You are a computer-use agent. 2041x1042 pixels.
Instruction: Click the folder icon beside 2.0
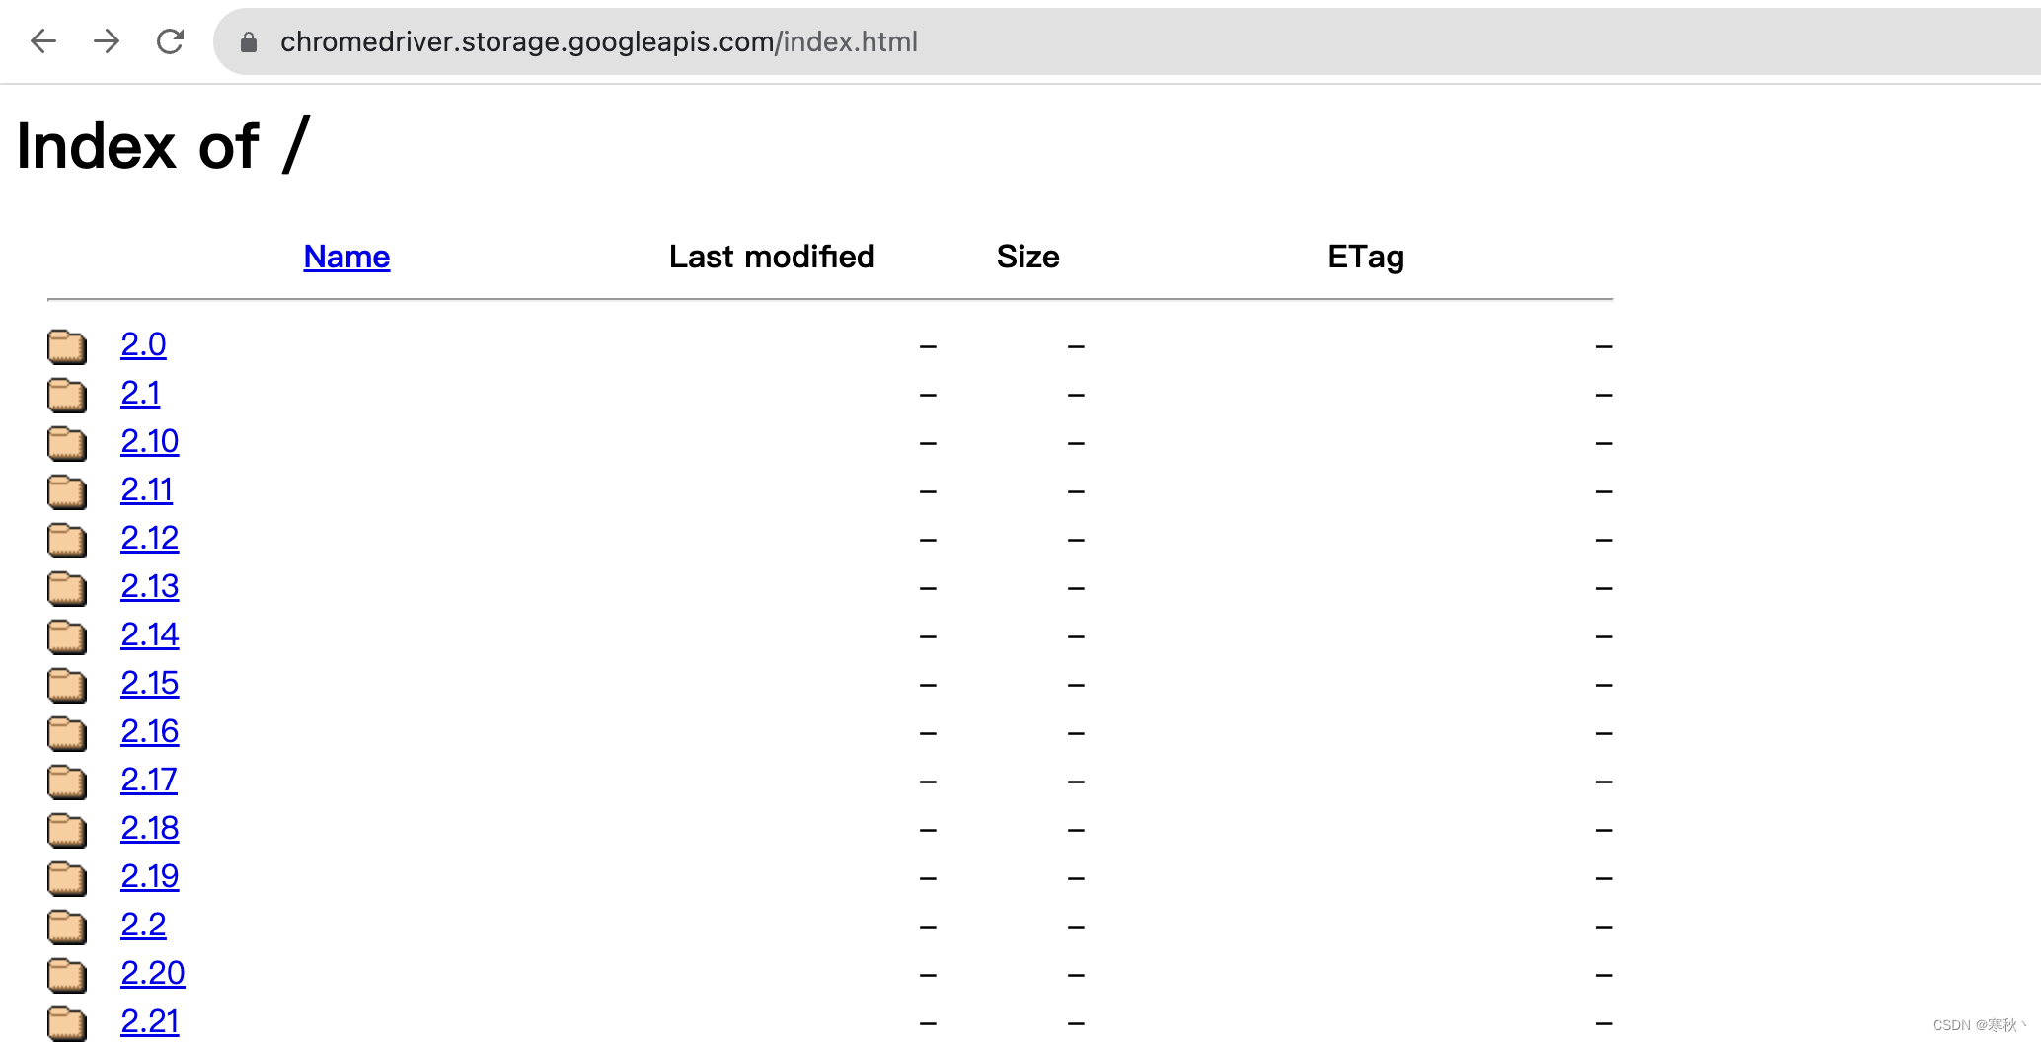coord(67,346)
